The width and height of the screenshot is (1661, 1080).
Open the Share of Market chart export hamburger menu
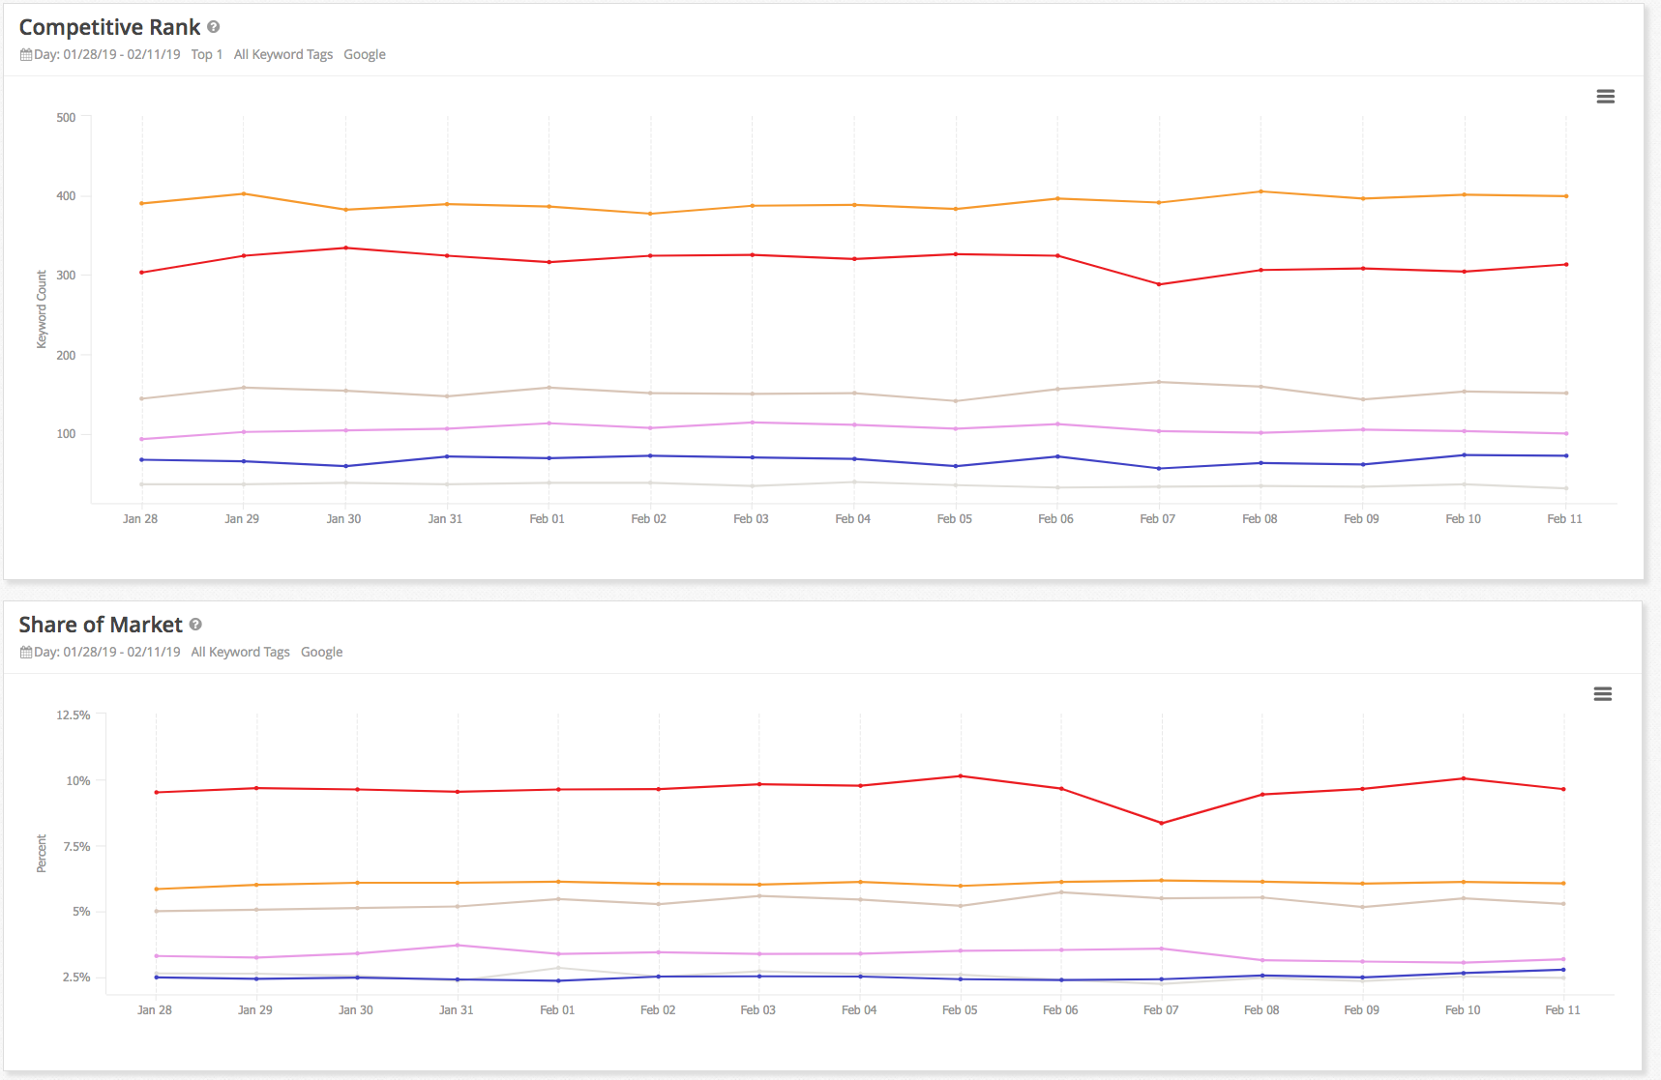coord(1603,693)
